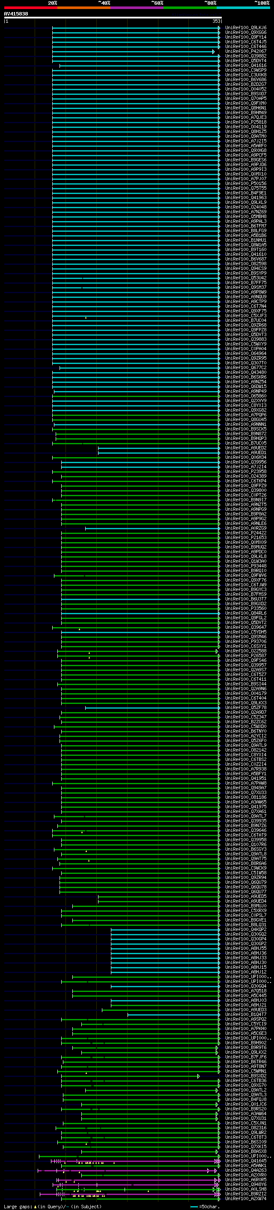Screen dimensions: 274x1210
Task: Select label UniRef100_A7QJE3
Action: point(246,118)
